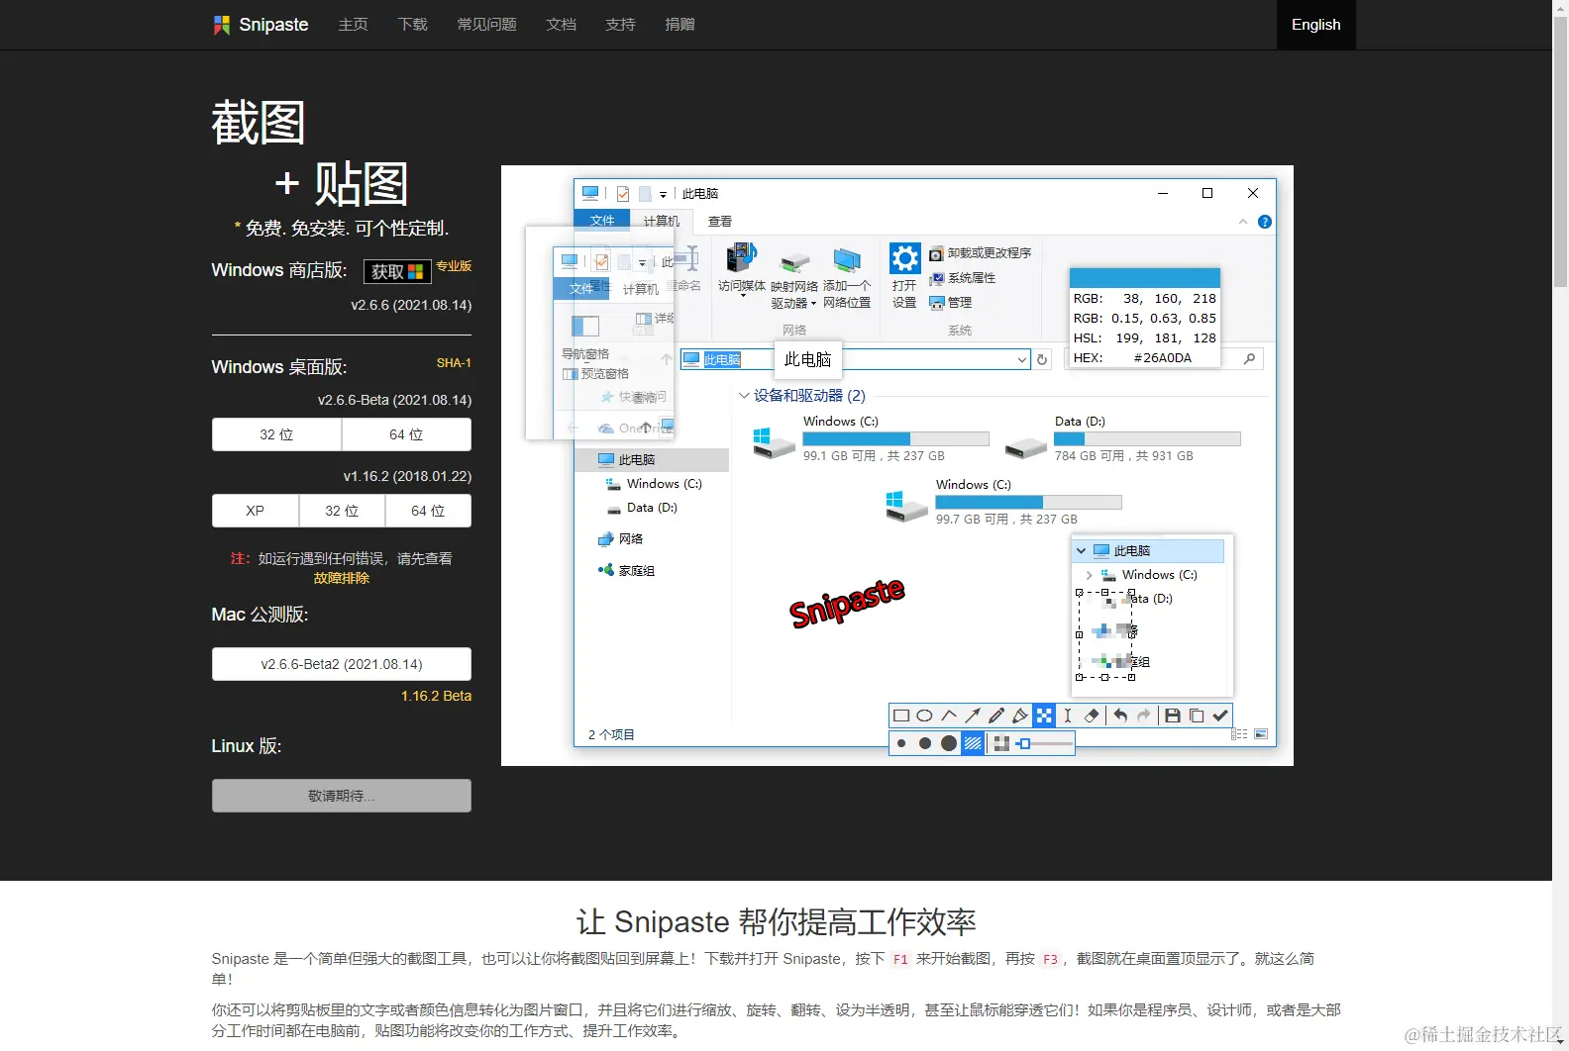Viewport: 1569px width, 1051px height.
Task: Click 卸载或更改程序 in ribbon
Action: click(980, 253)
